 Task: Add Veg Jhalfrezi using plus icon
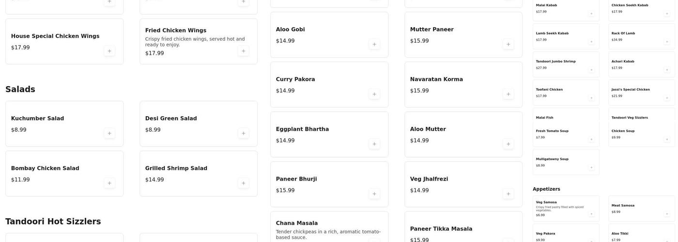[x=508, y=194]
